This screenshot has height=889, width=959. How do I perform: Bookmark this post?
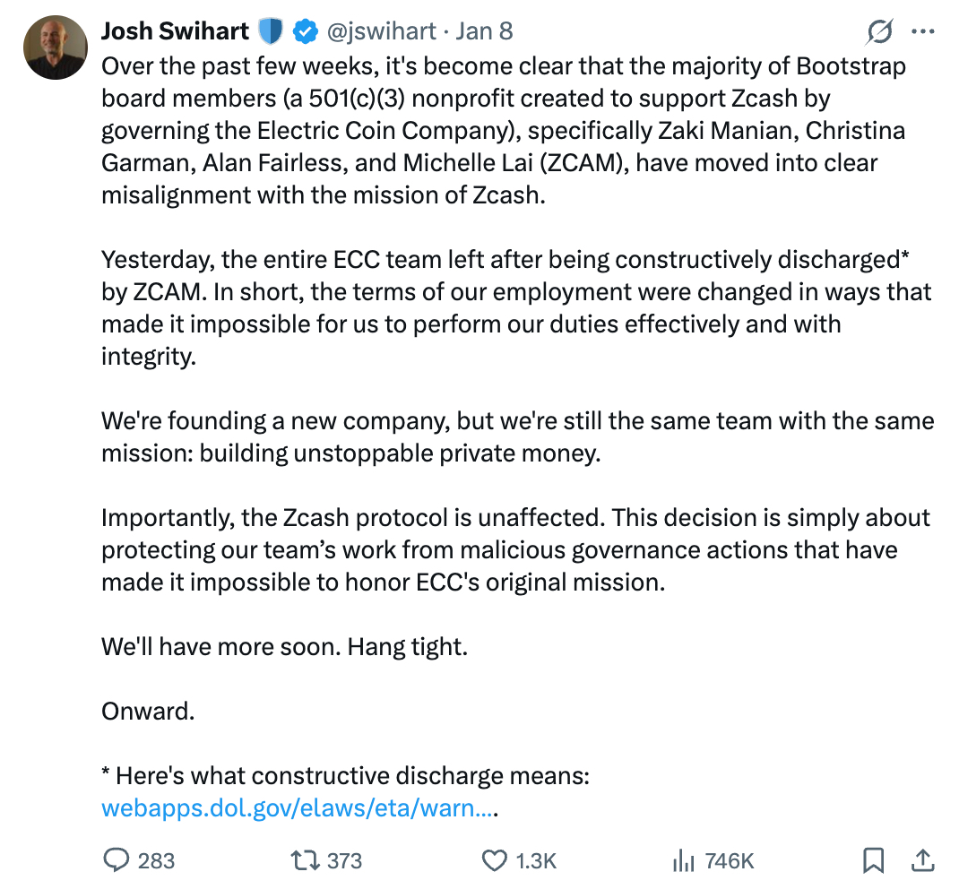pos(873,861)
